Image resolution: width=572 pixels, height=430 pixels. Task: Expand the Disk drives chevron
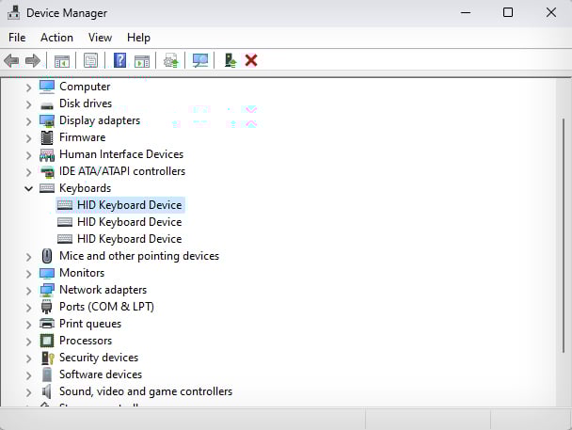pyautogui.click(x=29, y=104)
